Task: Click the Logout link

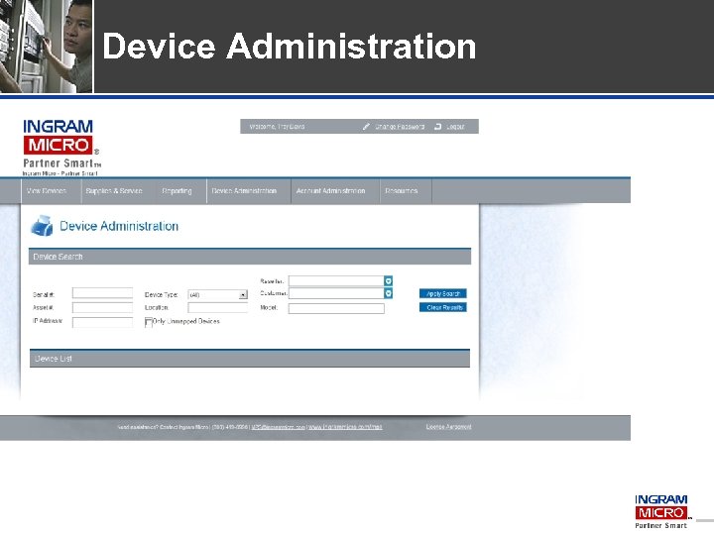Action: 455,127
